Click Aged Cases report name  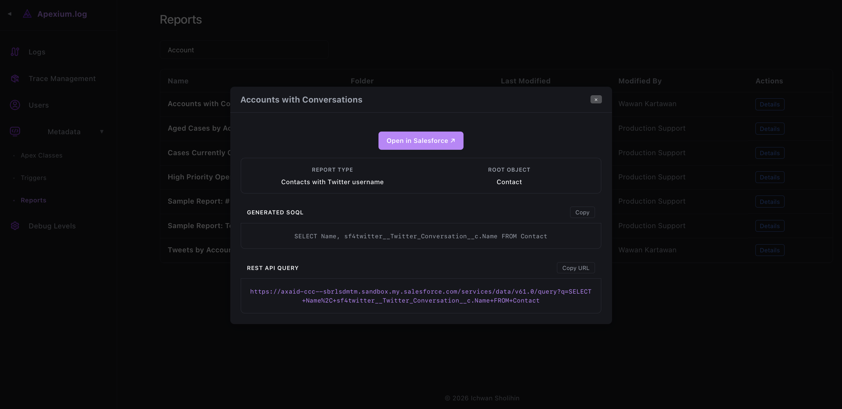(199, 128)
